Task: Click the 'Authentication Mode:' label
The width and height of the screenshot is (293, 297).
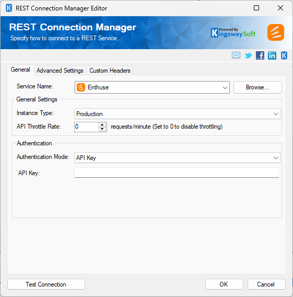Action: pos(43,157)
